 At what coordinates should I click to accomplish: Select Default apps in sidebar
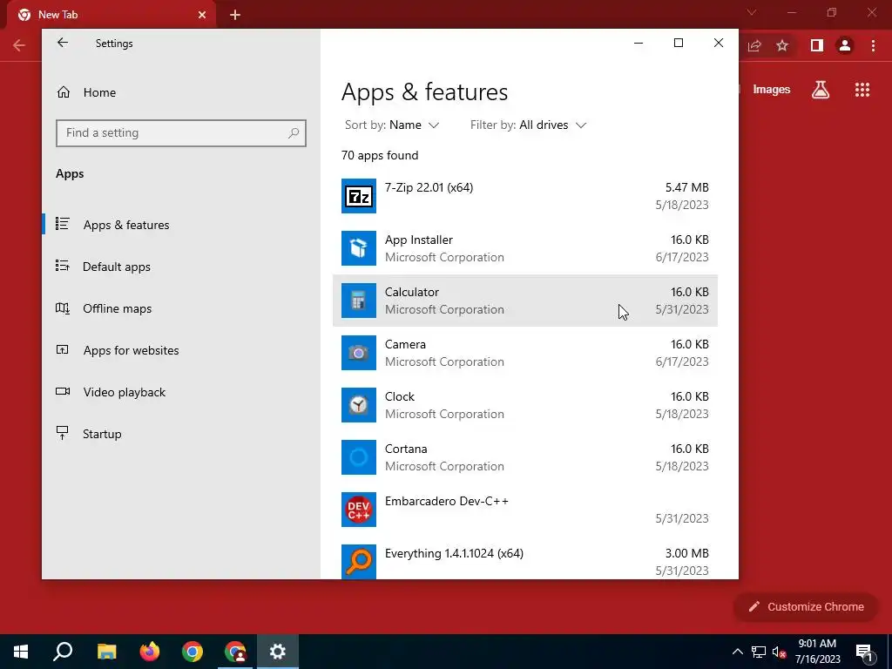pos(181,267)
